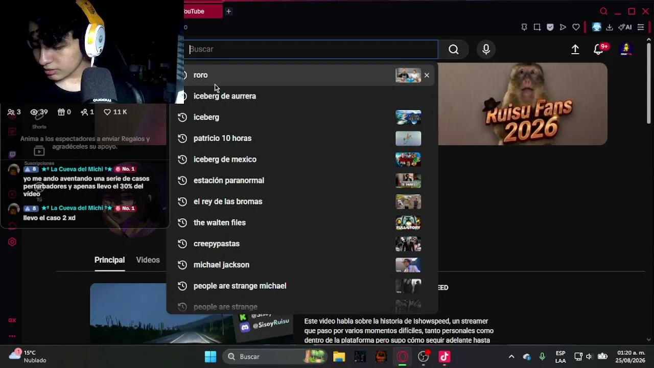This screenshot has width=654, height=368.
Task: Click the YouTube browser tab
Action: [x=203, y=11]
